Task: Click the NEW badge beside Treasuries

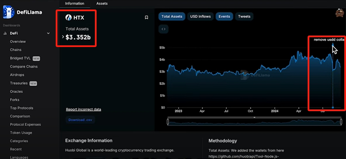Action: click(33, 83)
